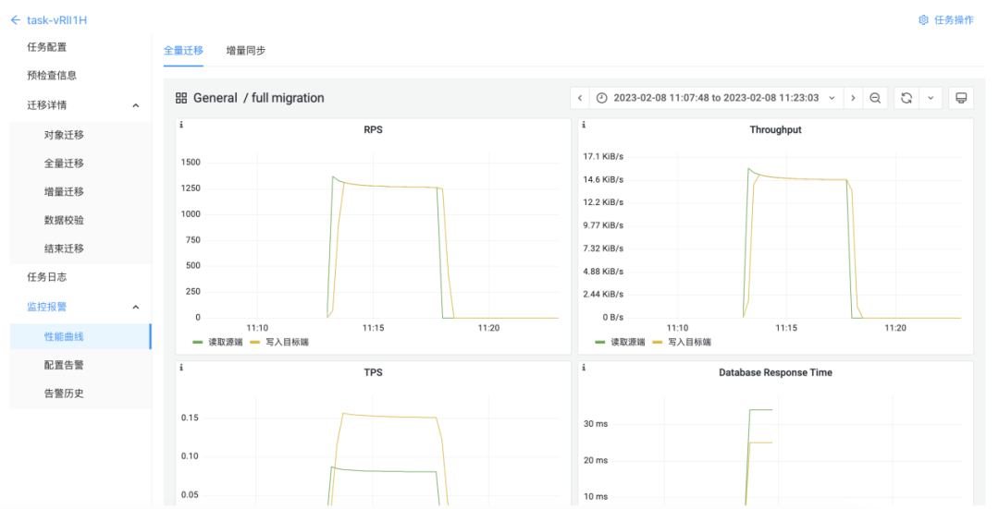Shift time range backward with left chevron

tap(580, 98)
